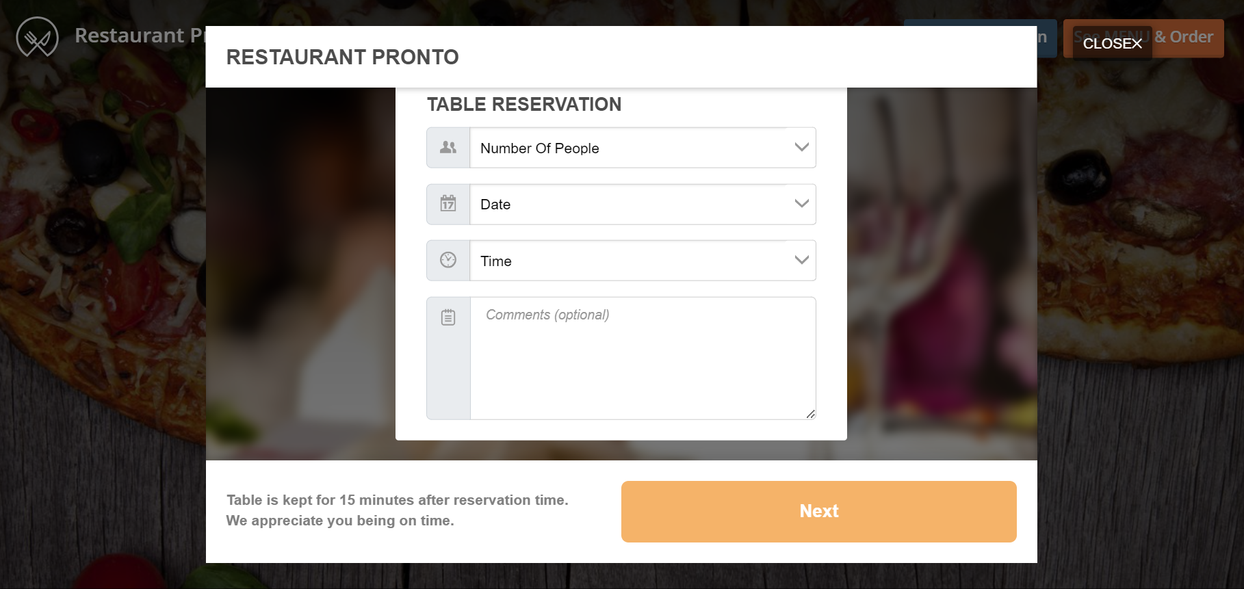Viewport: 1244px width, 589px height.
Task: Open the Time dropdown chevron
Action: pyautogui.click(x=801, y=260)
